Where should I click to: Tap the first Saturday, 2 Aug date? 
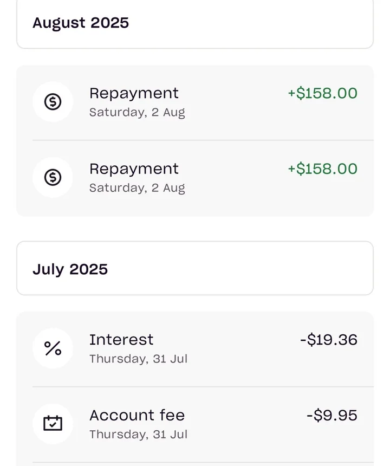[137, 113]
